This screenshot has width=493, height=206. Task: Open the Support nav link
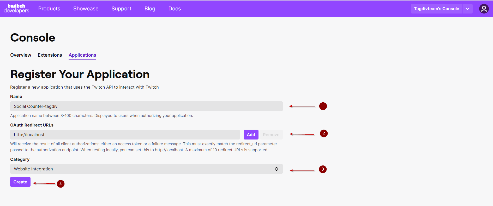coord(121,9)
